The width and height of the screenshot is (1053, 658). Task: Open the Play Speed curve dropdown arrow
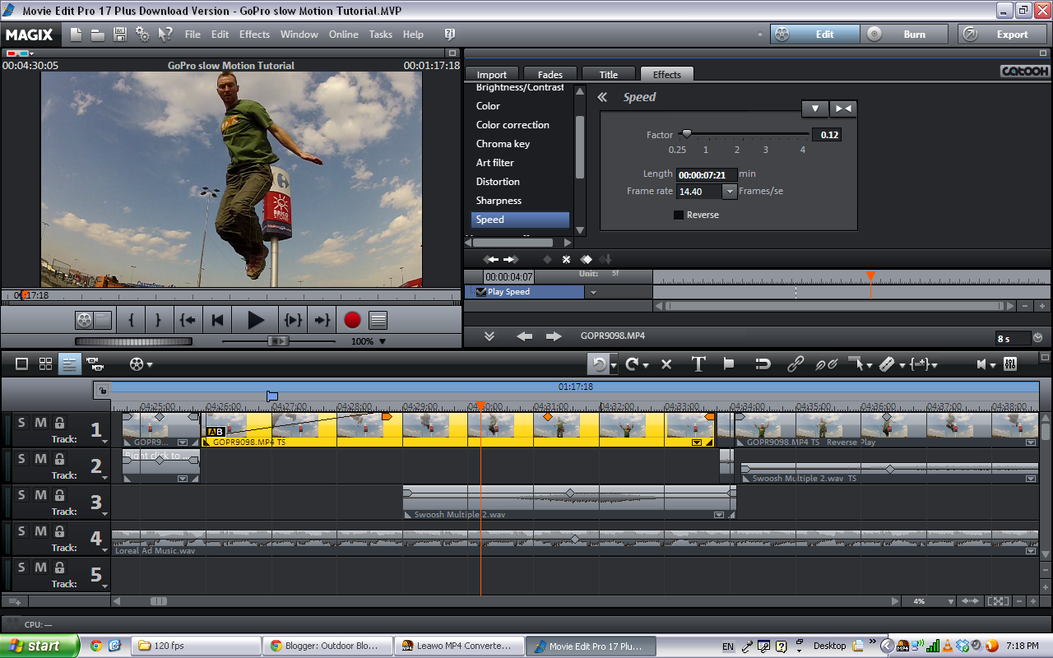pyautogui.click(x=593, y=291)
